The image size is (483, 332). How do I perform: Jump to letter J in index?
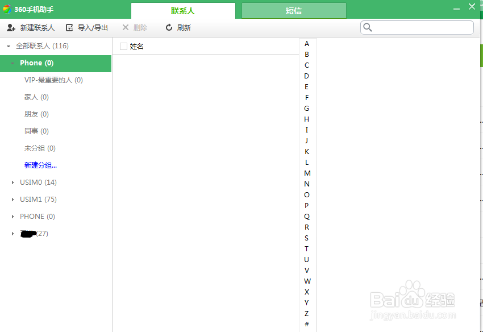coord(307,141)
